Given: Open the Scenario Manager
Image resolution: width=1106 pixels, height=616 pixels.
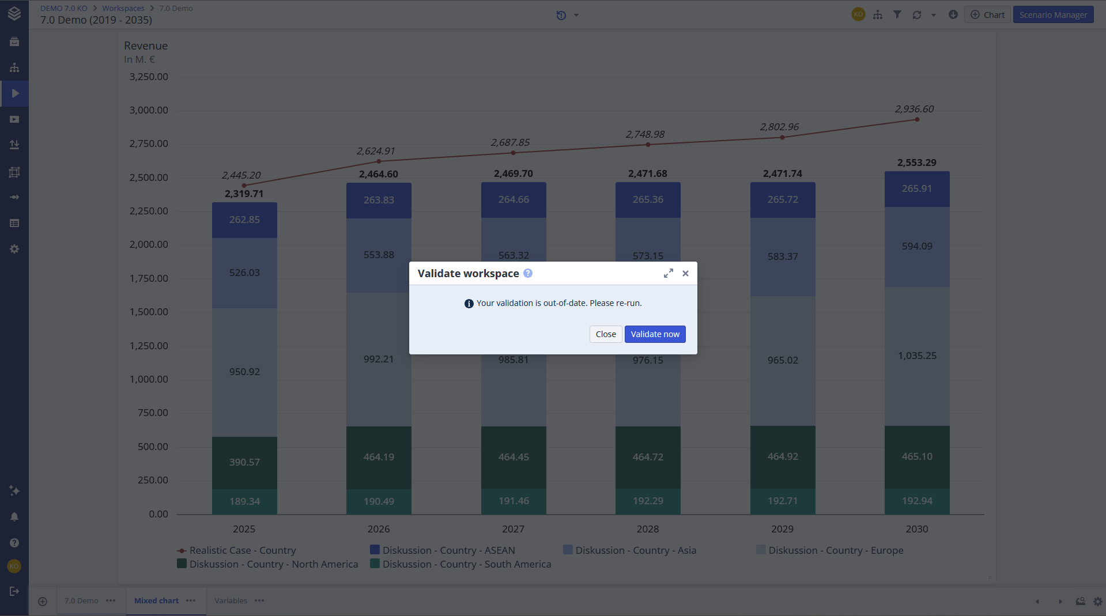Looking at the screenshot, I should pos(1053,15).
